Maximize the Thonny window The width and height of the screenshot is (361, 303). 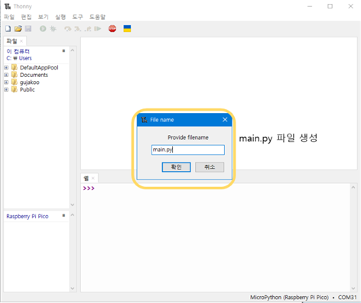point(330,6)
